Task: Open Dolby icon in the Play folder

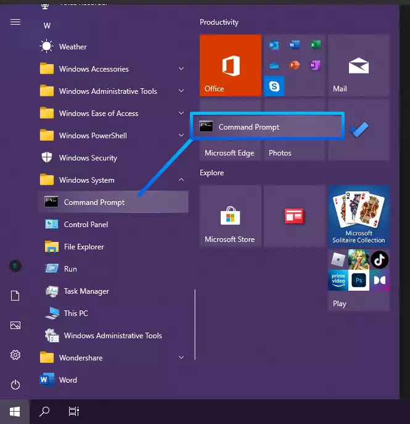Action: pyautogui.click(x=379, y=280)
